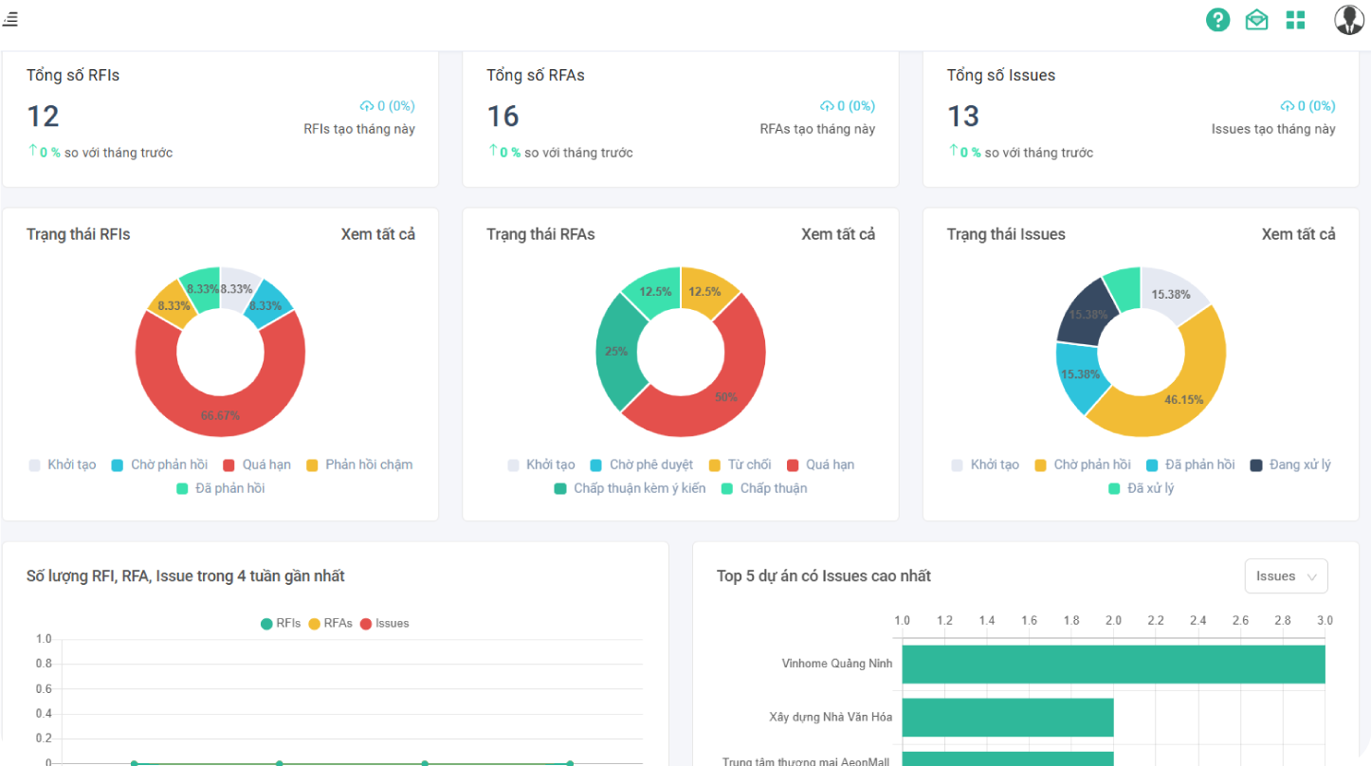Open the Issues dropdown selector
Image resolution: width=1371 pixels, height=766 pixels.
click(x=1286, y=576)
